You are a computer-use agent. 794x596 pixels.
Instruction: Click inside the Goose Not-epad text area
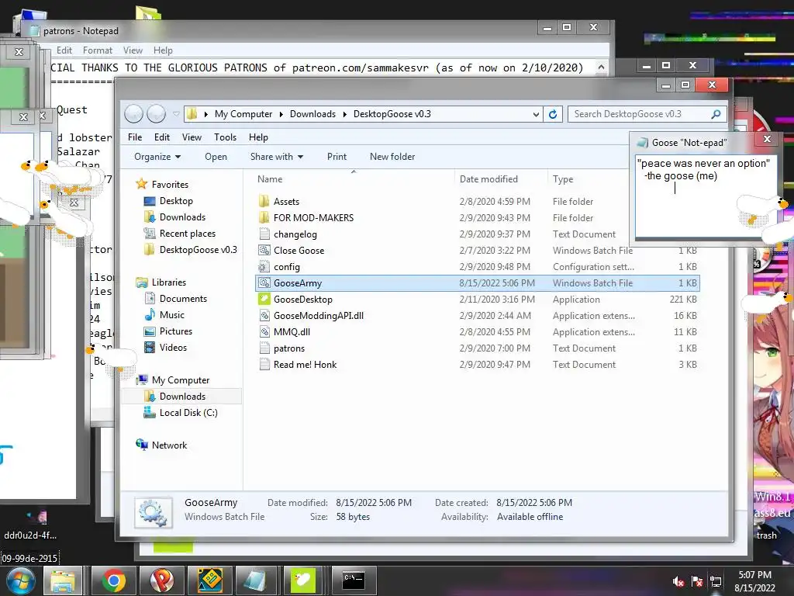[x=706, y=196]
